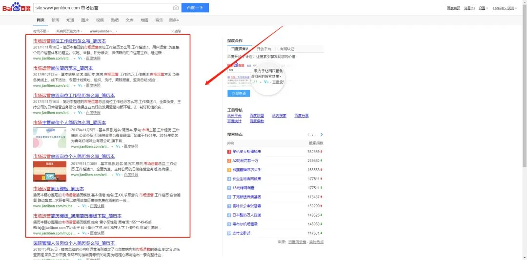Open hot search A2奶粉罚款十万
The image size is (527, 260).
245,161
